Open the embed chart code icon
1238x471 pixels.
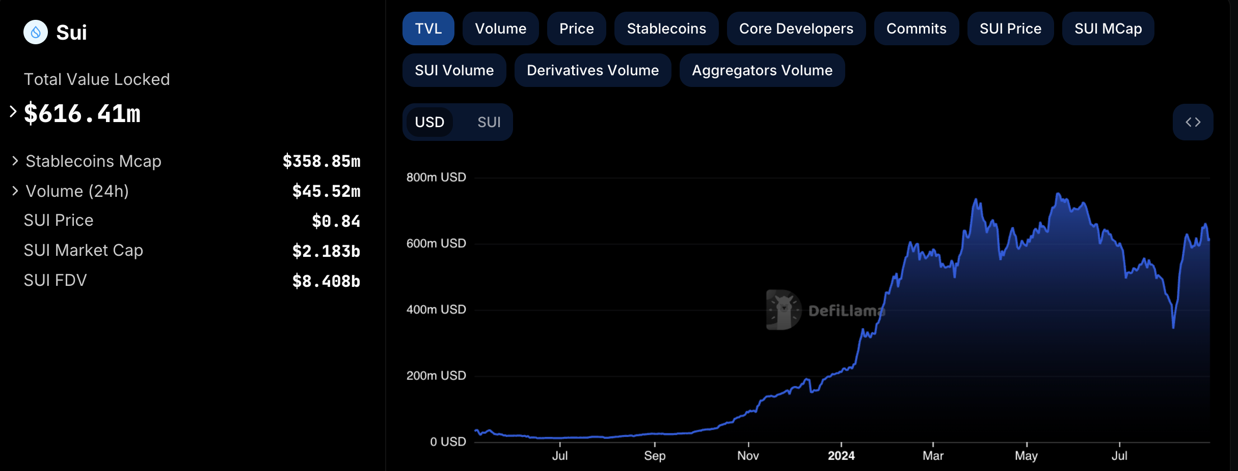(x=1193, y=122)
